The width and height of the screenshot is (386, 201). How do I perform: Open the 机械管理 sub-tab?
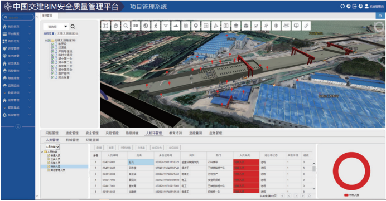(72, 140)
